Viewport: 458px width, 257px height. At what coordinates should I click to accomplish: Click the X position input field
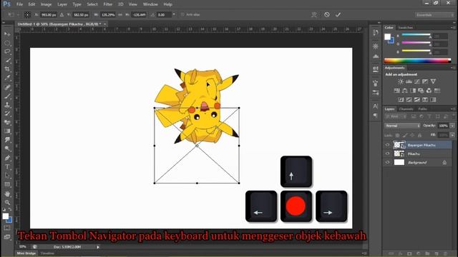click(x=48, y=14)
